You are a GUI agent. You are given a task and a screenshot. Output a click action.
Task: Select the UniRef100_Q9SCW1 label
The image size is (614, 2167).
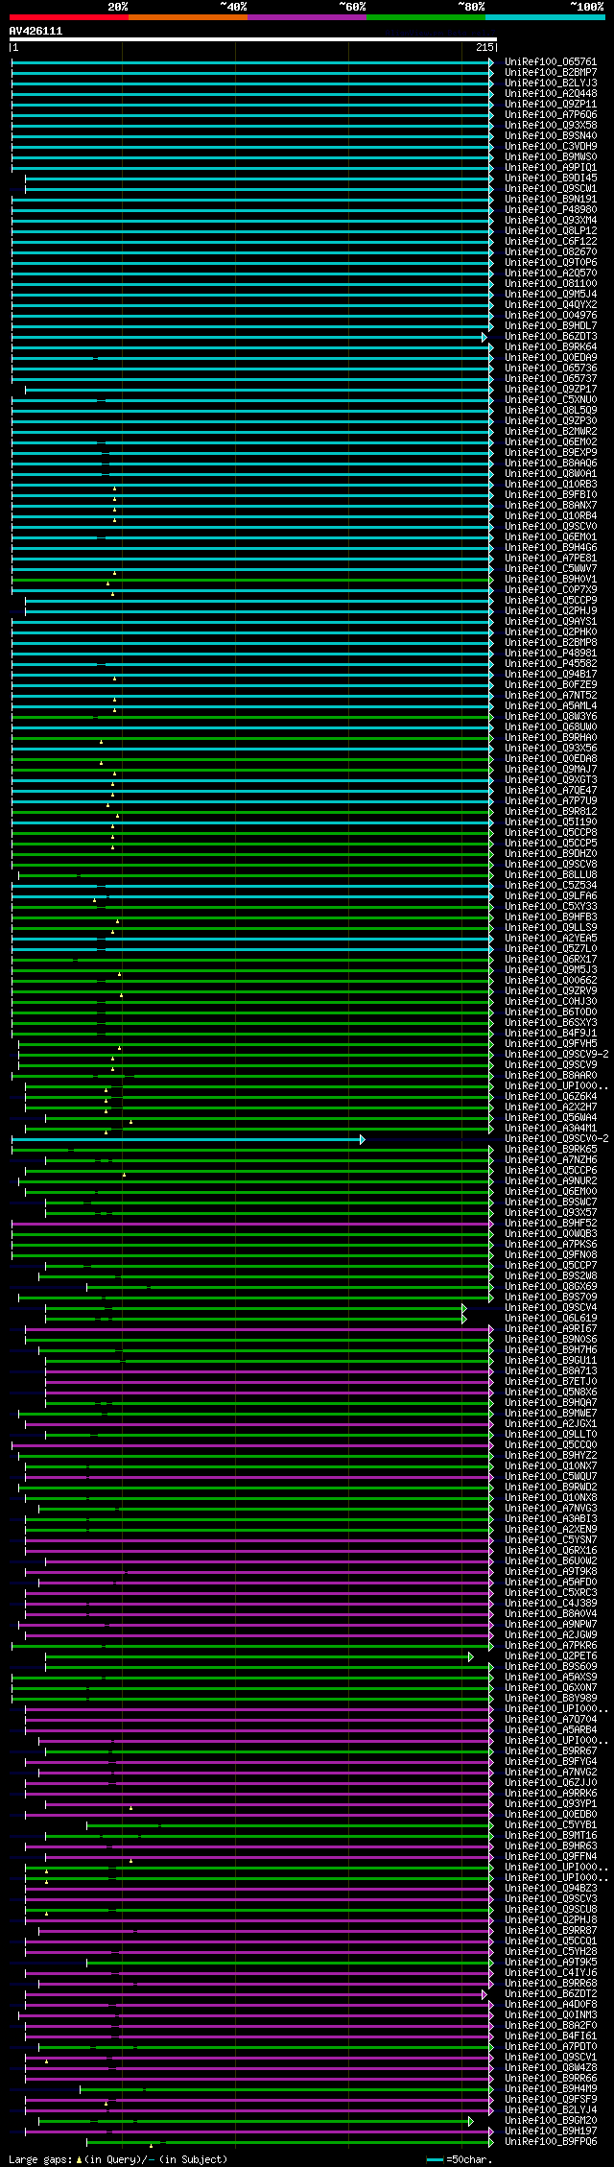(x=551, y=188)
